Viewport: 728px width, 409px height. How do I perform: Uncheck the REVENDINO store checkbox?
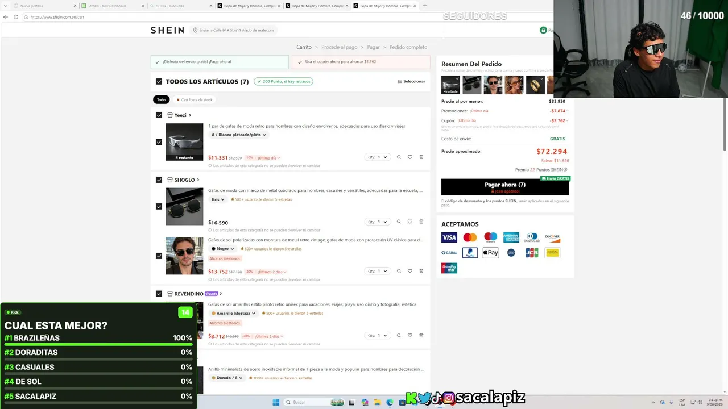coord(159,294)
